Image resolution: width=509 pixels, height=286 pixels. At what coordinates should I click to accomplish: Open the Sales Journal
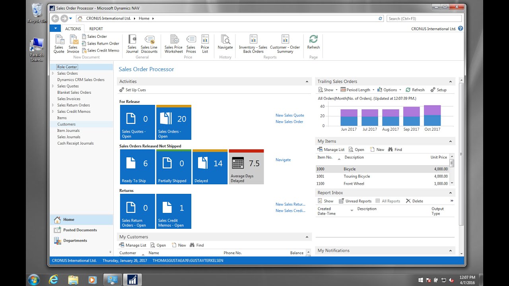coord(132,44)
